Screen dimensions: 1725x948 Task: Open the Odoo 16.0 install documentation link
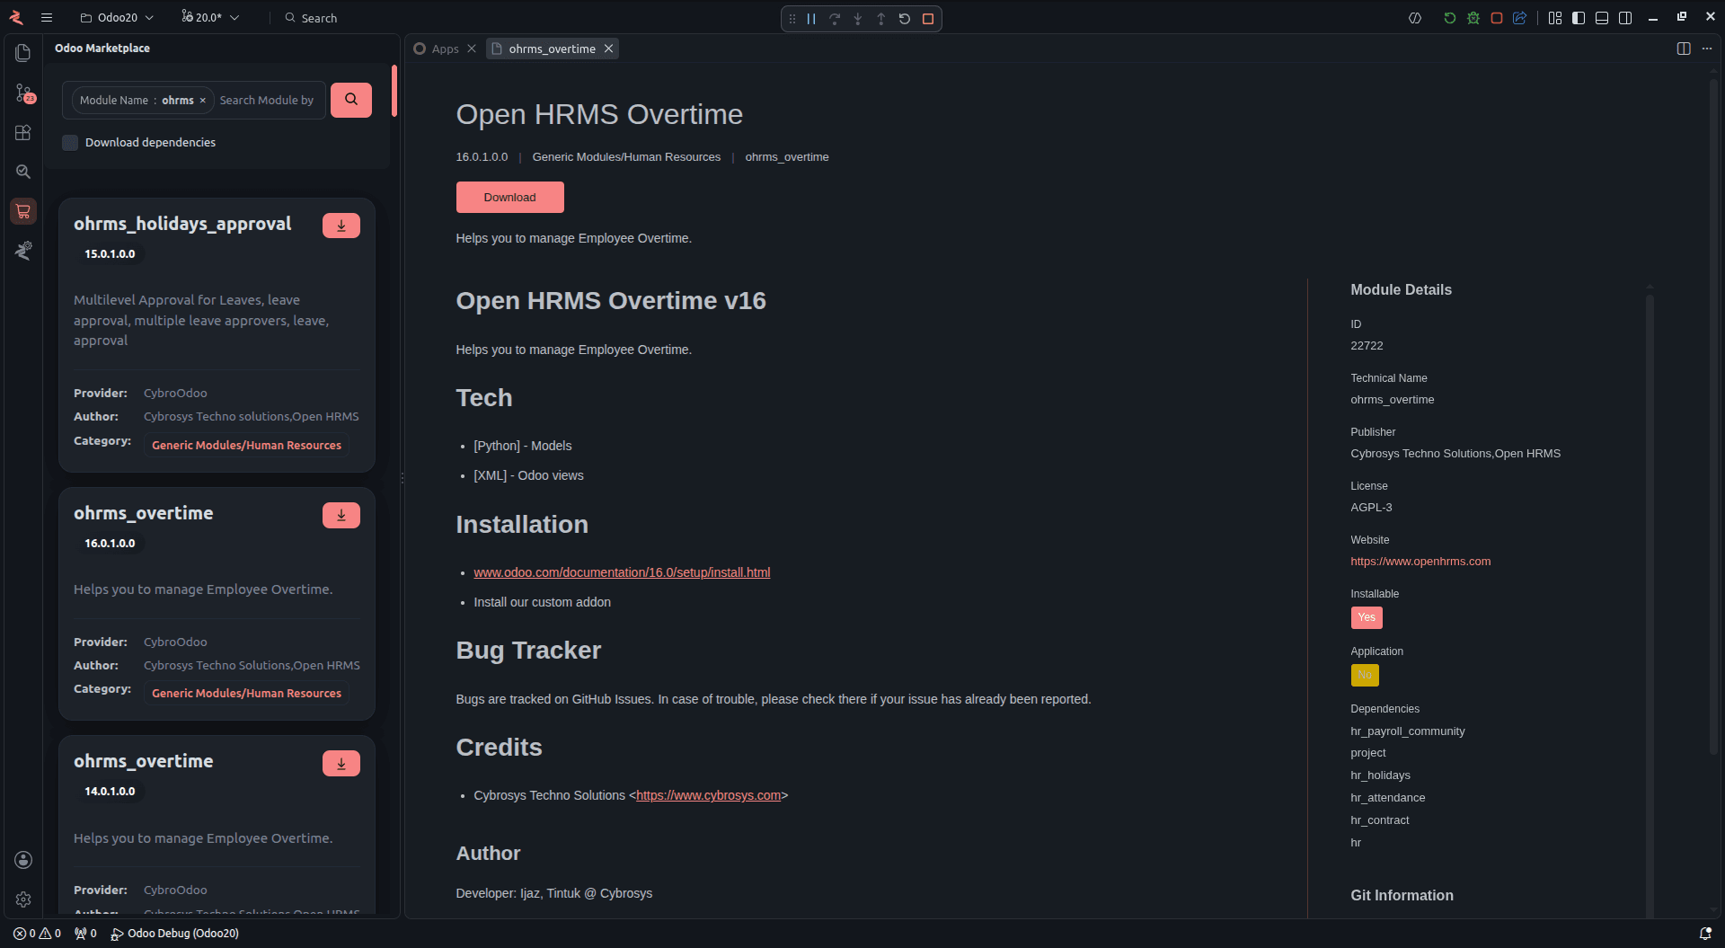622,572
